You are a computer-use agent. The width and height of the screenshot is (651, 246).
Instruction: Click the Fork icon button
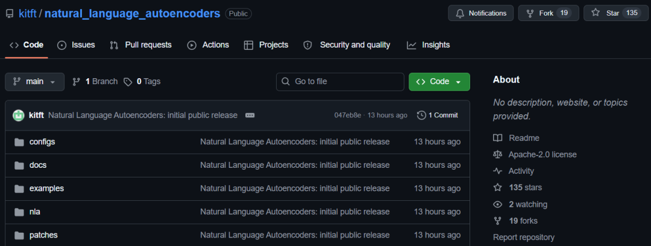pyautogui.click(x=530, y=13)
